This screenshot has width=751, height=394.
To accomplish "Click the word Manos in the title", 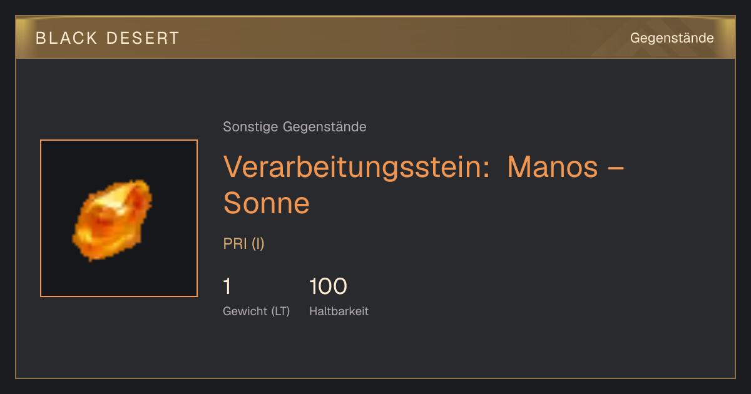I will click(x=553, y=167).
